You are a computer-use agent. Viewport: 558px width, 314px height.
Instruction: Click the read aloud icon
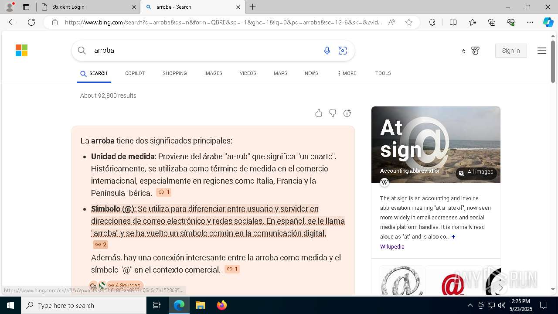[391, 22]
